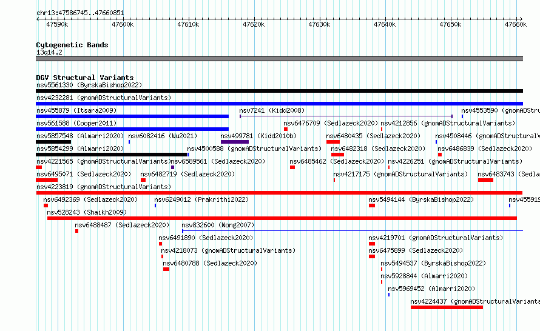Select the thin blue nsv832600 span line
The height and width of the screenshot is (331, 540).
(353, 231)
